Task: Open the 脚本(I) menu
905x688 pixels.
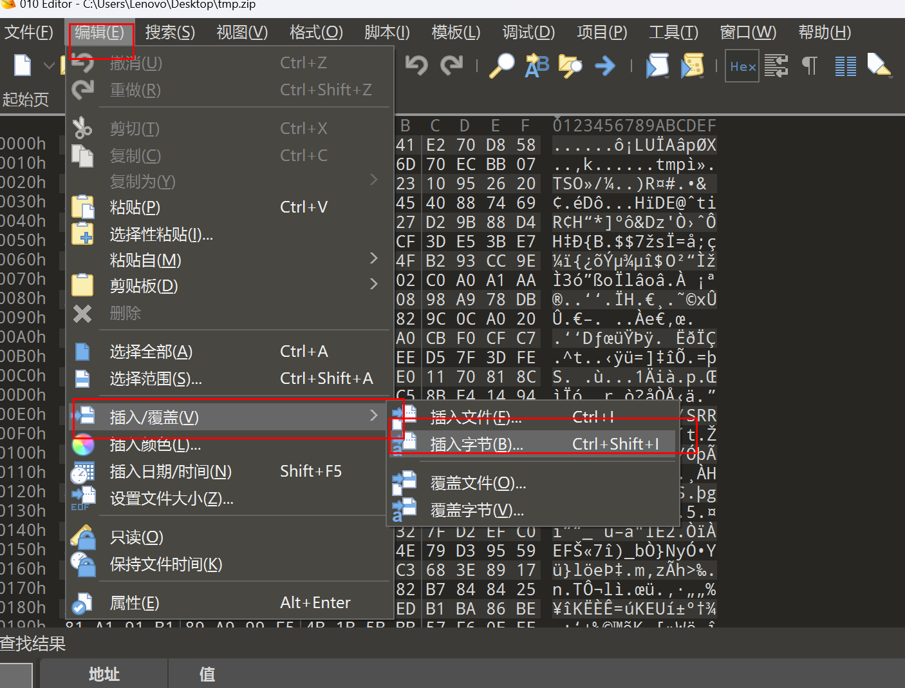Action: (387, 32)
